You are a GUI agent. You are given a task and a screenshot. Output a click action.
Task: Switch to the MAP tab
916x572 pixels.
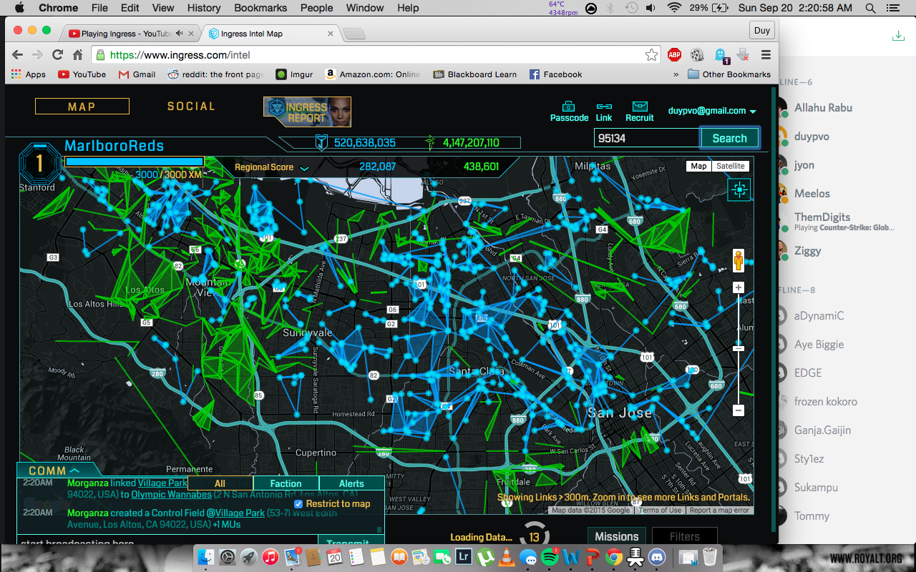82,107
